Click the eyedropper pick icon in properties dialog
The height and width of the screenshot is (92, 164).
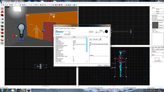(100, 39)
